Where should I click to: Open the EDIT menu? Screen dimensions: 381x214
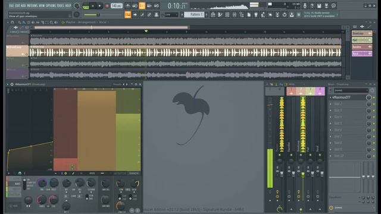pyautogui.click(x=17, y=5)
